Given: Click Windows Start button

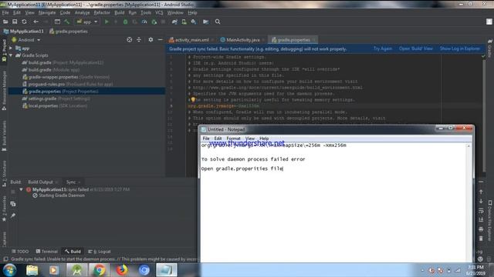Looking at the screenshot, I should [x=9, y=270].
